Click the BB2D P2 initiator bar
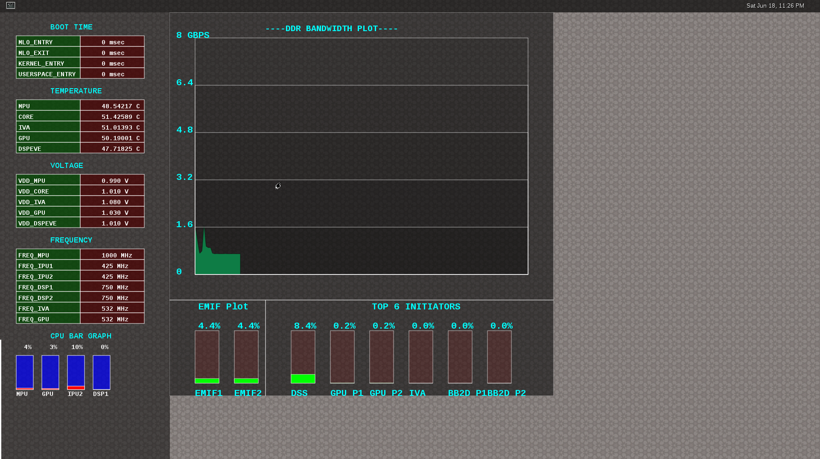The image size is (820, 459). 499,357
